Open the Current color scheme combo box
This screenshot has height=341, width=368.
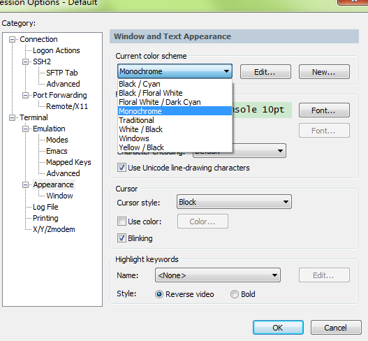click(x=175, y=71)
